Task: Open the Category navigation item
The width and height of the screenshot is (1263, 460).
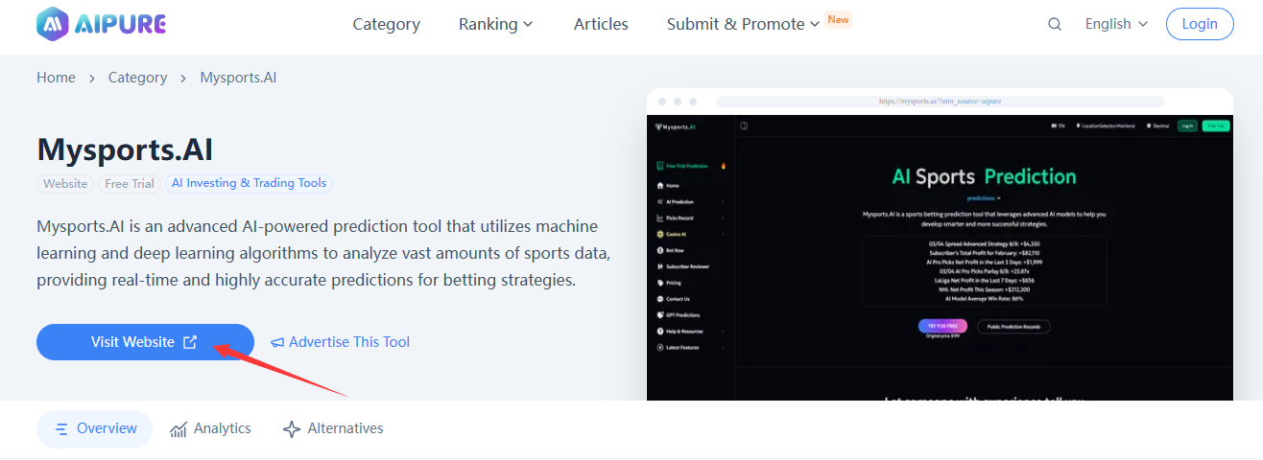Action: click(386, 24)
